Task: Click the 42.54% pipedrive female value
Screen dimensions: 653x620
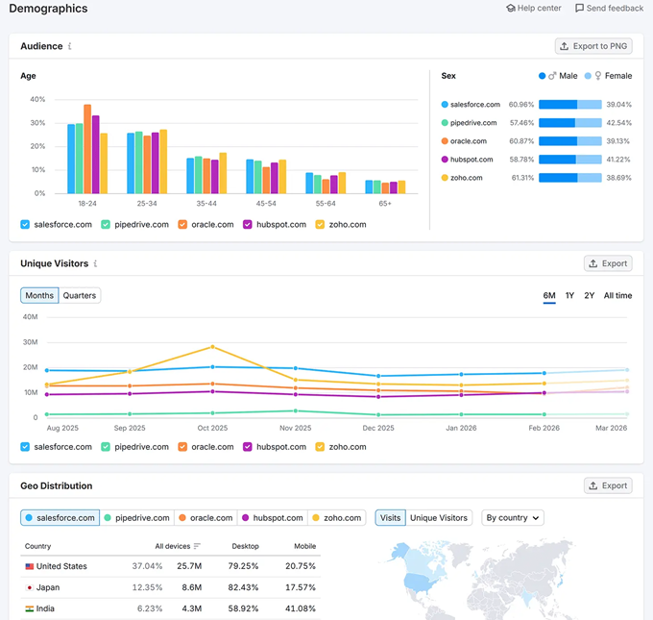Action: pyautogui.click(x=618, y=123)
